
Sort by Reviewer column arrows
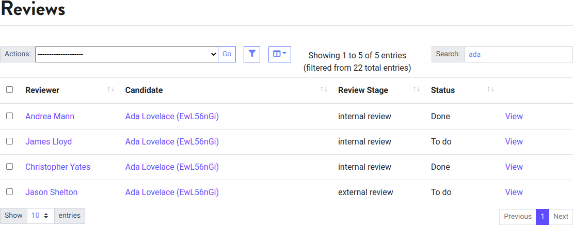[x=110, y=90]
